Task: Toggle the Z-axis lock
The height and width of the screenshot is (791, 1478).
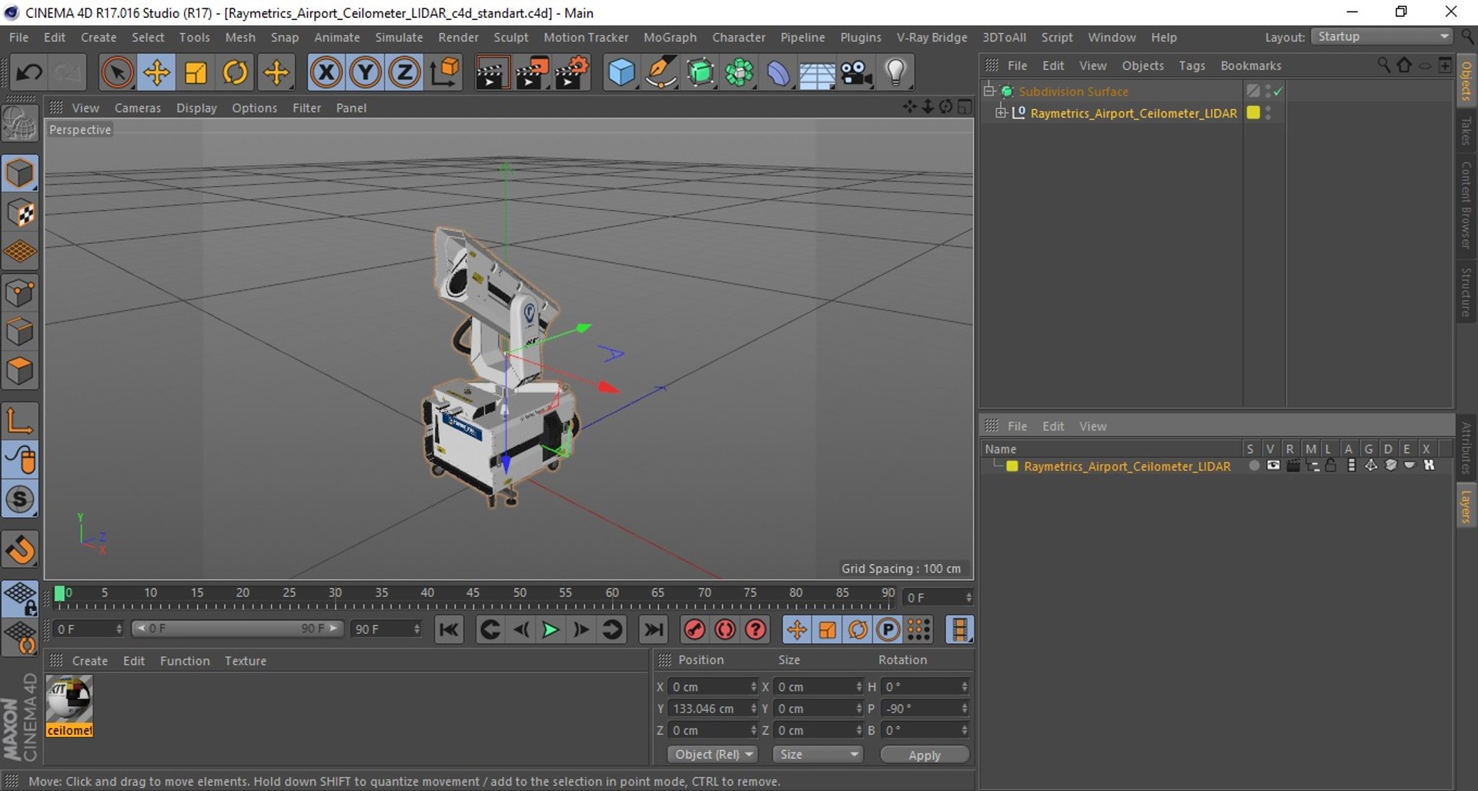Action: pyautogui.click(x=404, y=73)
